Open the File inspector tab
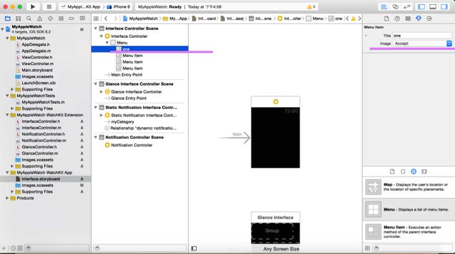This screenshot has width=455, height=254. coord(387,18)
